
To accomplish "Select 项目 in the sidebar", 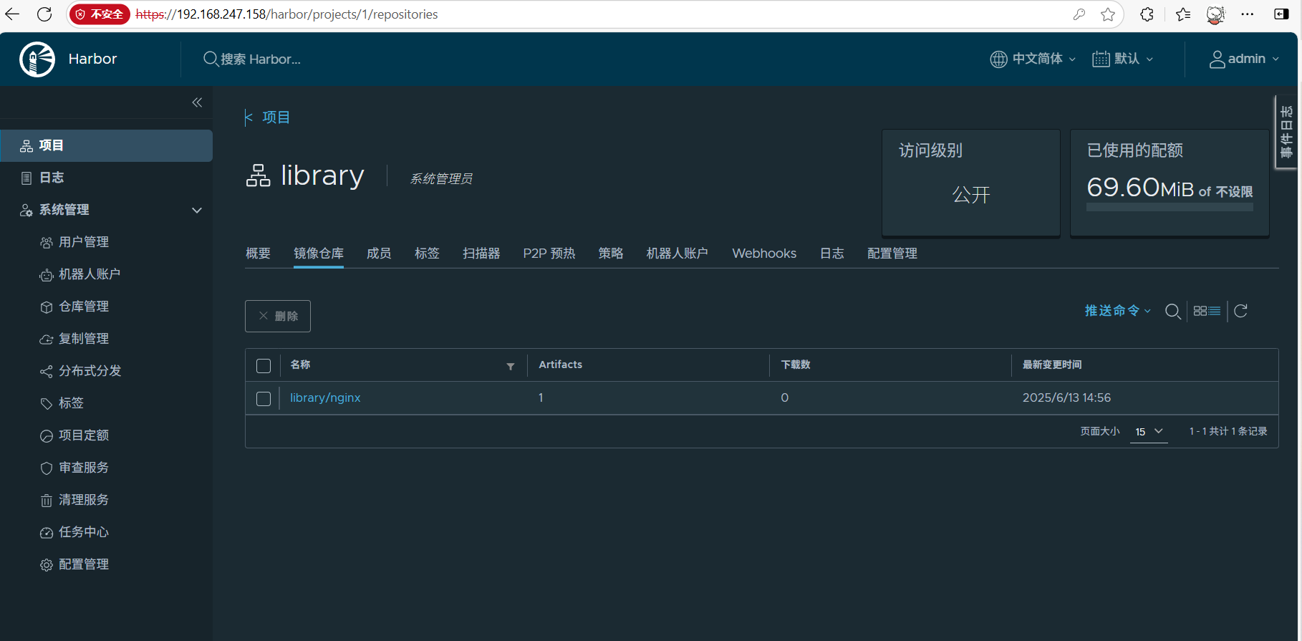I will tap(106, 145).
